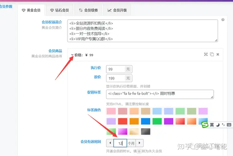Click the fullscreen expand icon on price item
Screen dimensions: 233x156
206,54
